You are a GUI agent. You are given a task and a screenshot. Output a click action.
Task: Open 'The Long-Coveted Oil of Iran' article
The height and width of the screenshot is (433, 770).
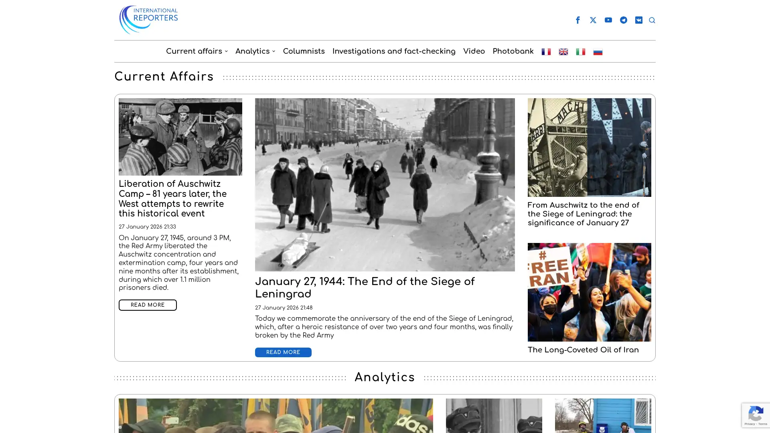[583, 350]
